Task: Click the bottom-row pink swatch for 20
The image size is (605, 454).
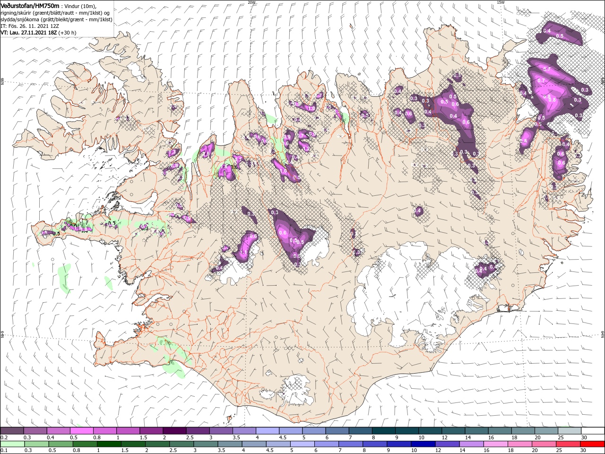Action: 544,444
